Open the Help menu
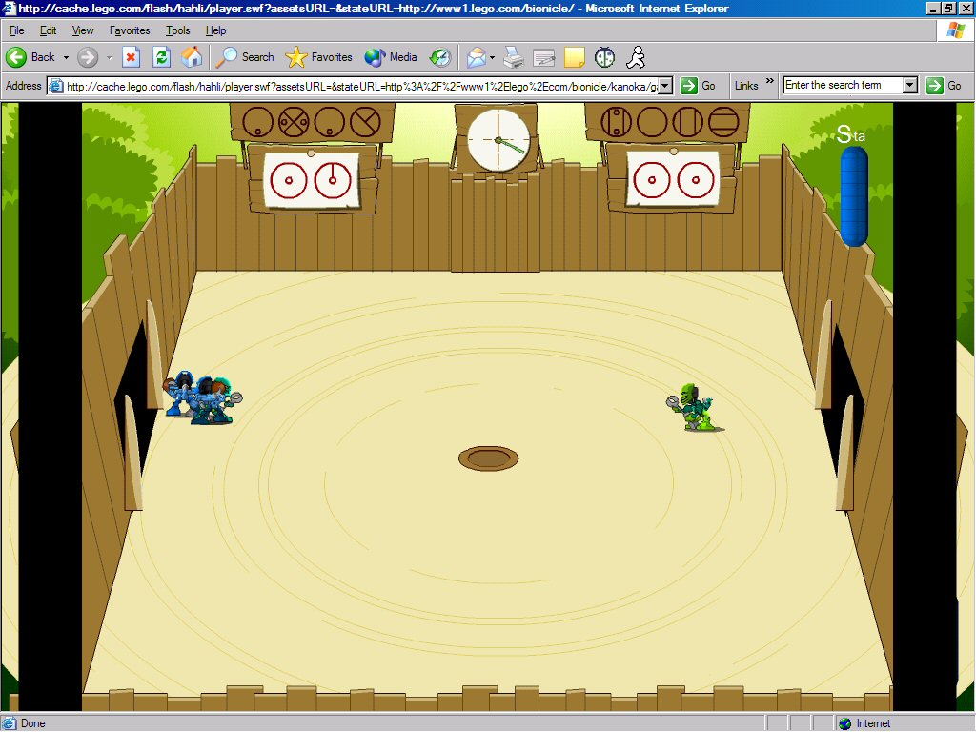The height and width of the screenshot is (732, 976). (216, 30)
